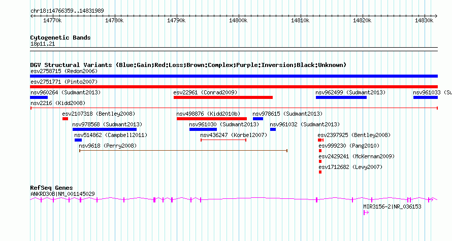
Task: Open nsv2216 (Kidd2008) variant label
Action: pos(58,103)
